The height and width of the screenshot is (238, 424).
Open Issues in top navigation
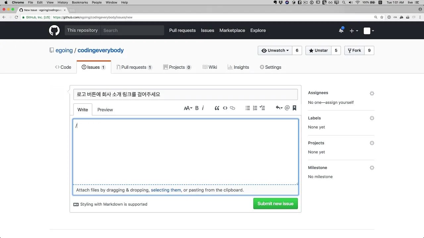click(x=208, y=30)
